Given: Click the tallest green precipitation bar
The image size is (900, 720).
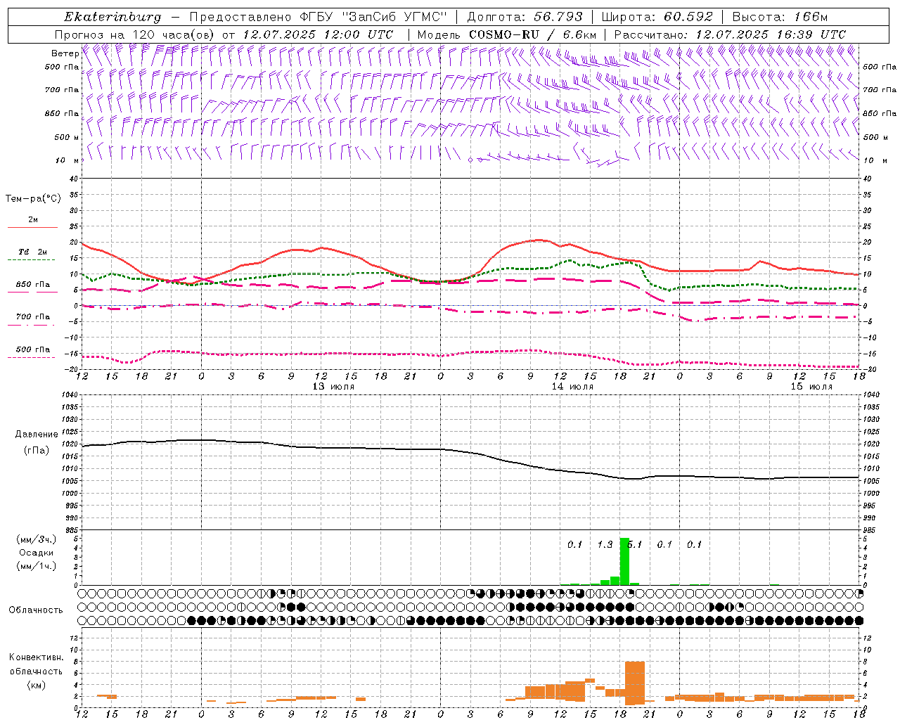Looking at the screenshot, I should coord(624,561).
